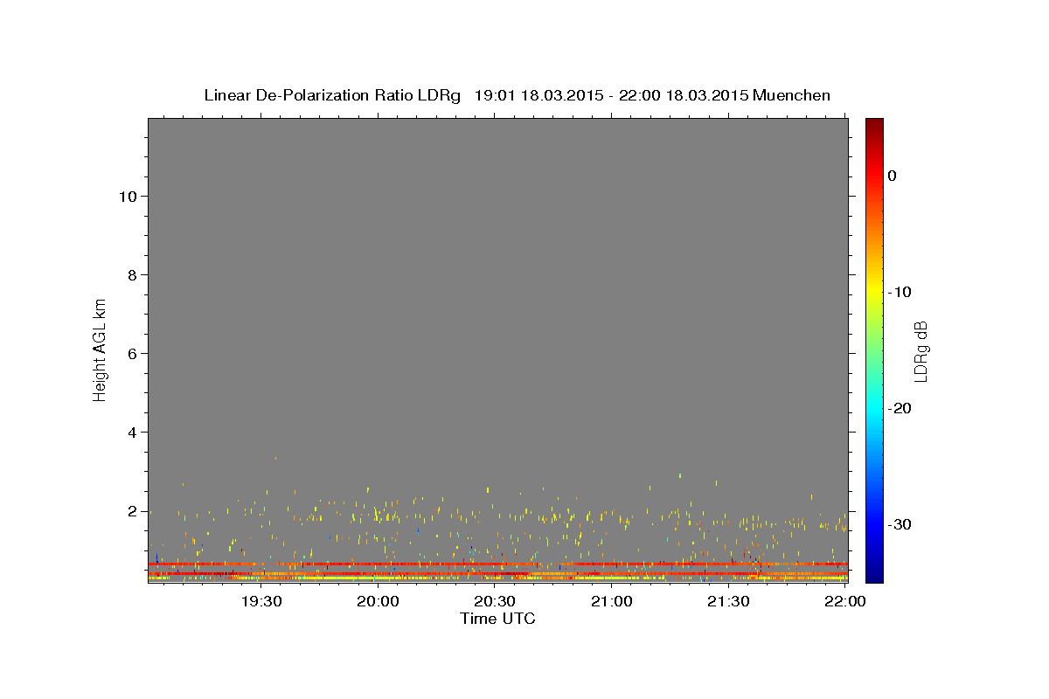Click the 'Height AGL km' axis label

click(101, 349)
